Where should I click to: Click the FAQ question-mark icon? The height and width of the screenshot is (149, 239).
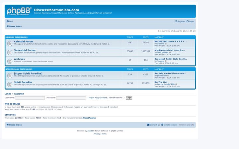[x=8, y=21]
